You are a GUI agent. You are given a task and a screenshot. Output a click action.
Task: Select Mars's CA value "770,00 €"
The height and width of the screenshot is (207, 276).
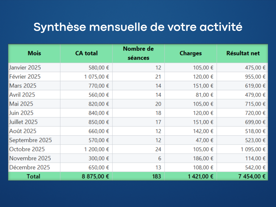(x=99, y=86)
